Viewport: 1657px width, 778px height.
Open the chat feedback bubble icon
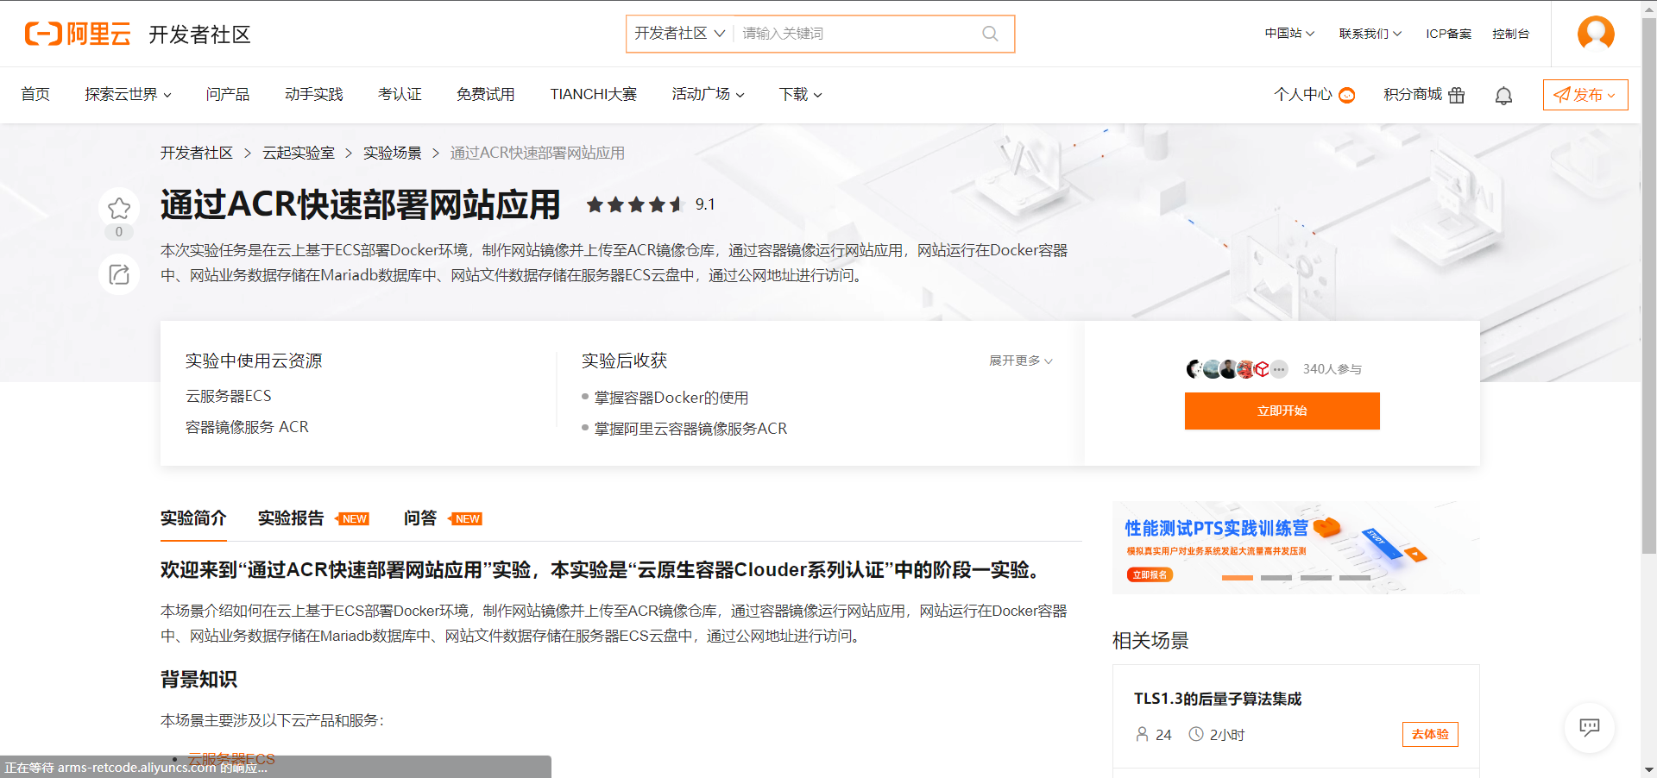(1589, 727)
